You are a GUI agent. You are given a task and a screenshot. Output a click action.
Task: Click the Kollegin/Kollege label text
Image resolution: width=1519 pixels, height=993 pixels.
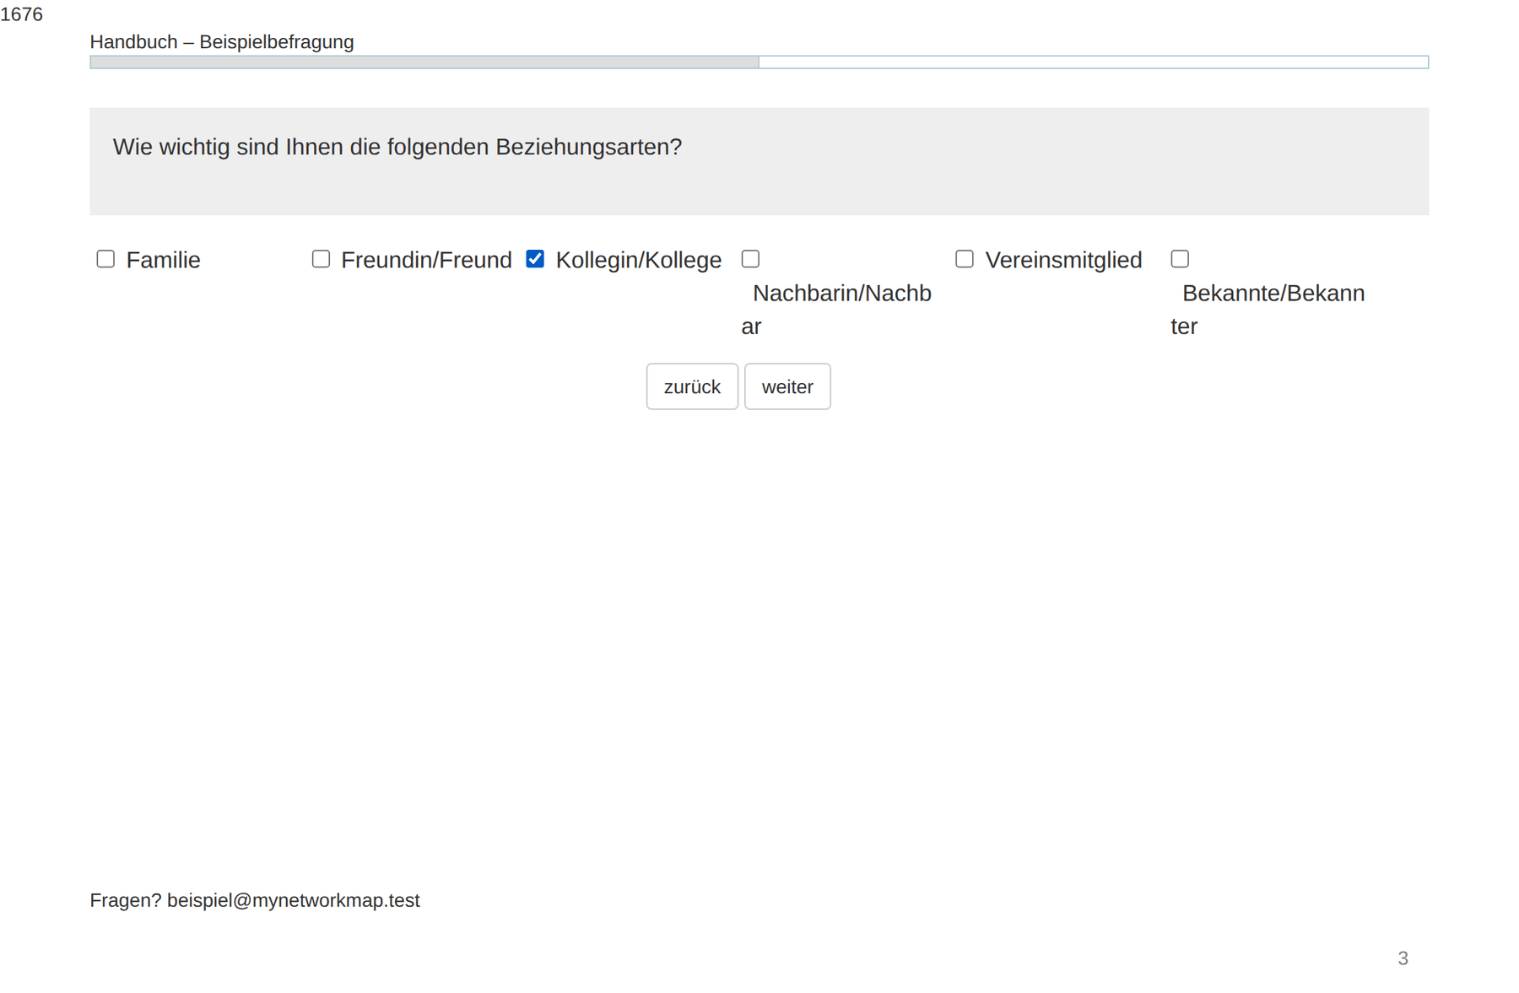pyautogui.click(x=639, y=260)
